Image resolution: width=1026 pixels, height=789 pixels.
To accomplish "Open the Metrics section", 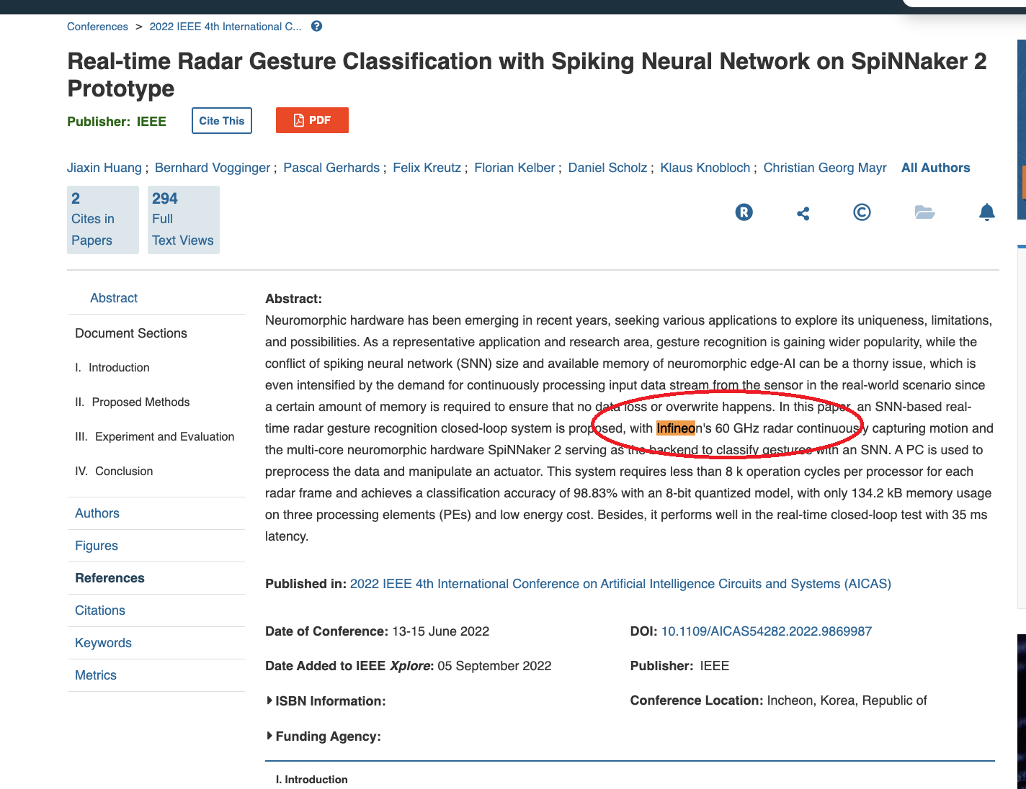I will (96, 675).
